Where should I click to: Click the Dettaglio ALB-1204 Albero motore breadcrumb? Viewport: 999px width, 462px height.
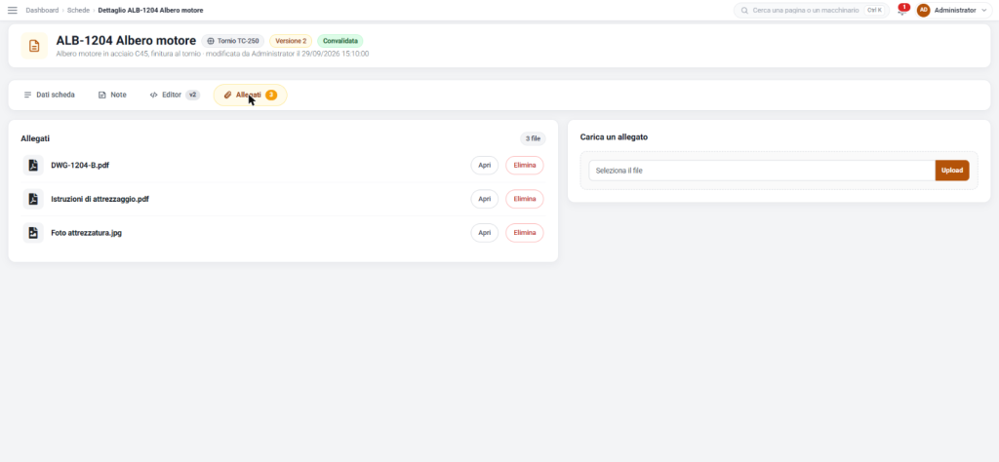pyautogui.click(x=150, y=10)
